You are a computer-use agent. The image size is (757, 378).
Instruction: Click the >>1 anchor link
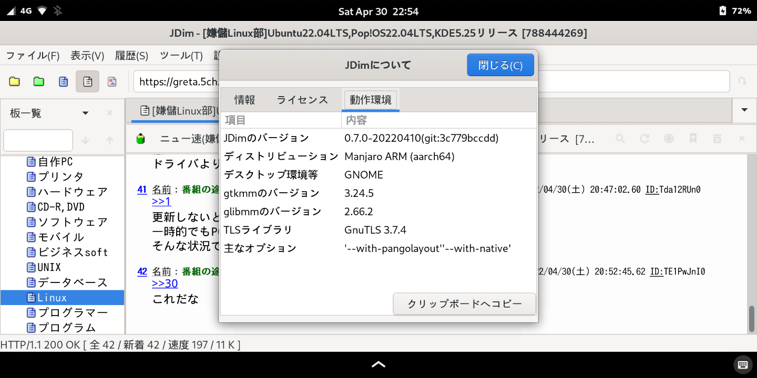(161, 202)
